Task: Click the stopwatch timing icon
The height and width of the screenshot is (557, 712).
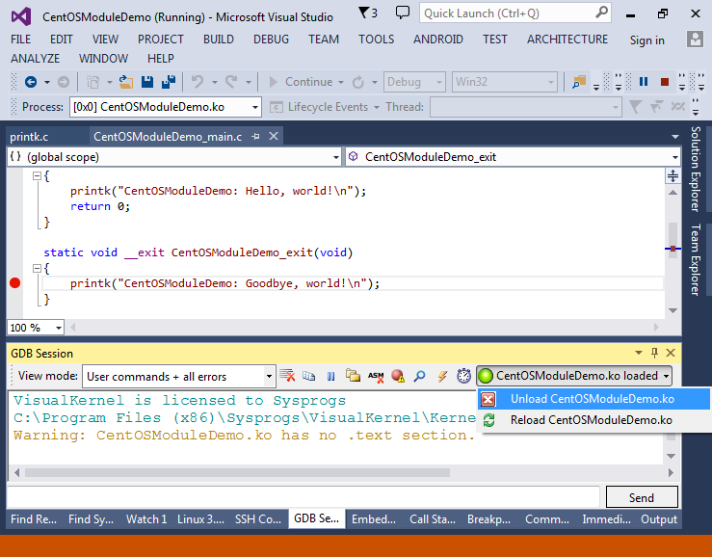Action: click(x=463, y=376)
